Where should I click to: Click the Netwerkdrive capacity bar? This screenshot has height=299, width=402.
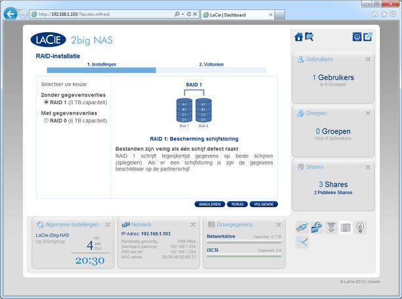click(244, 242)
